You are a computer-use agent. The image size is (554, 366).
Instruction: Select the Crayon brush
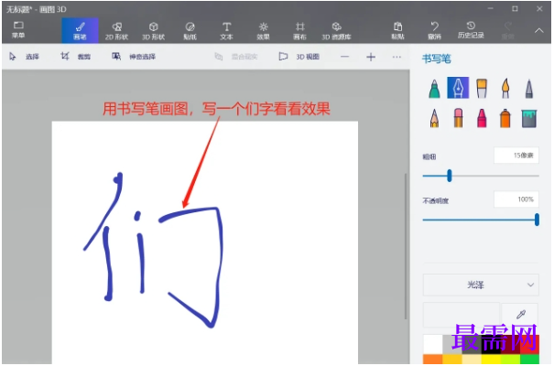pos(482,118)
